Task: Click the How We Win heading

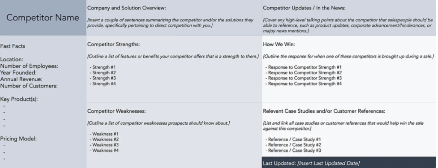Action: tap(279, 45)
